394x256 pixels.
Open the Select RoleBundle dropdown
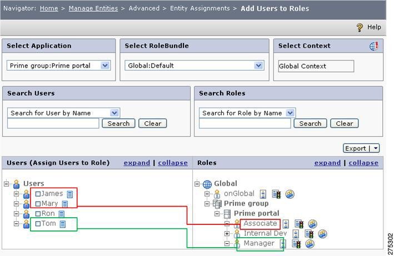(x=258, y=65)
